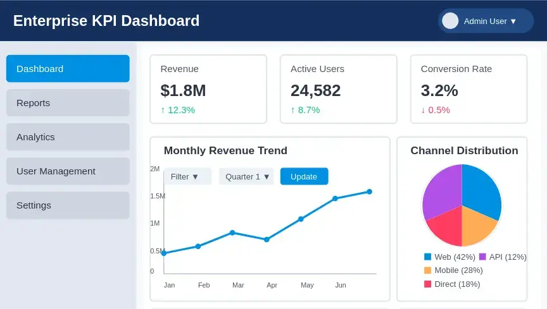Open the Admin User dropdown arrow
This screenshot has width=547, height=309.
513,21
